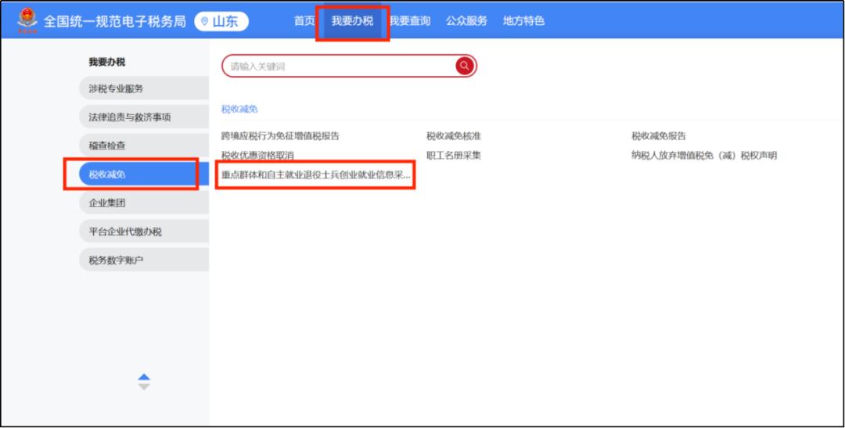The width and height of the screenshot is (845, 428).
Task: Select the 我要办税 top menu
Action: pyautogui.click(x=352, y=21)
